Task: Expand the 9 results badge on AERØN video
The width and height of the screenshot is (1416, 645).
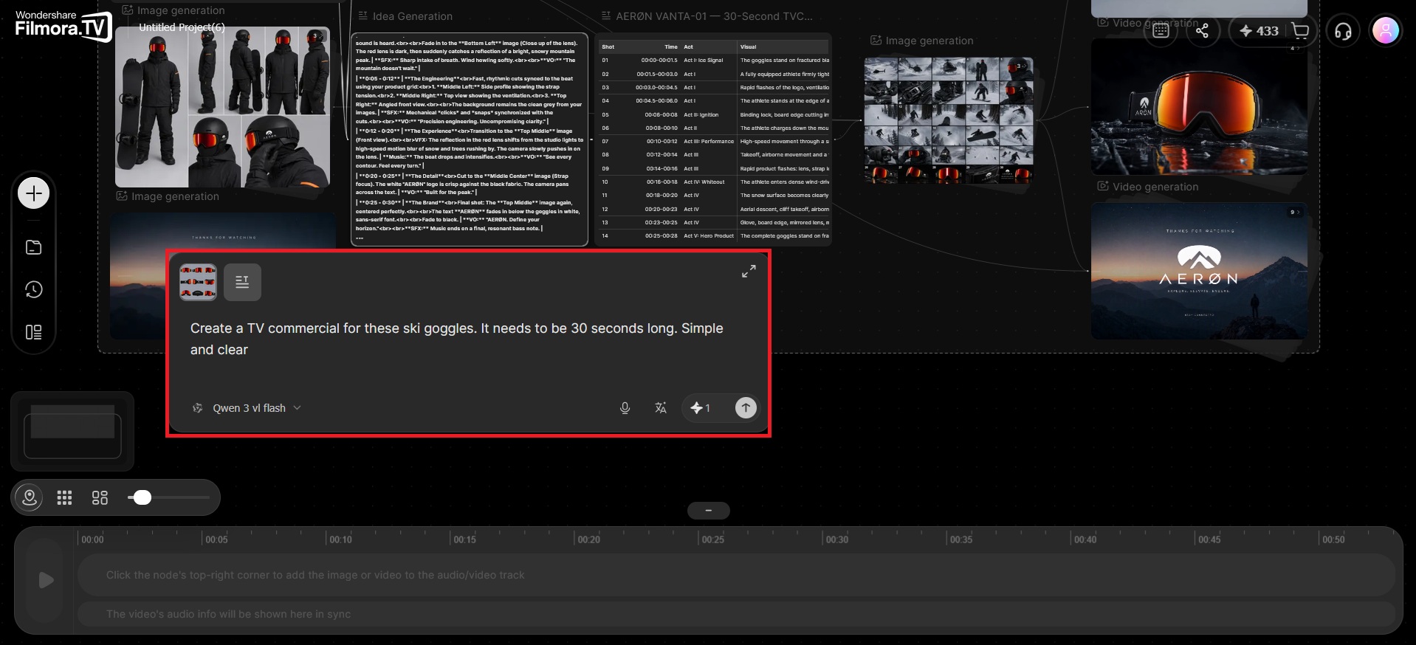Action: point(1295,213)
